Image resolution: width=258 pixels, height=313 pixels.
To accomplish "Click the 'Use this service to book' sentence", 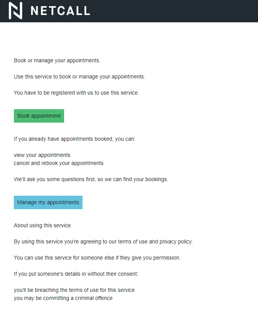I will [x=79, y=77].
